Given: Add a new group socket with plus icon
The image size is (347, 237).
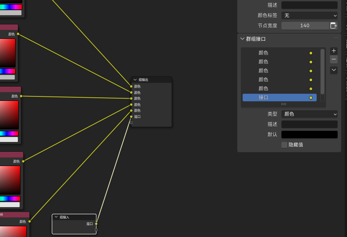Looking at the screenshot, I should 334,51.
